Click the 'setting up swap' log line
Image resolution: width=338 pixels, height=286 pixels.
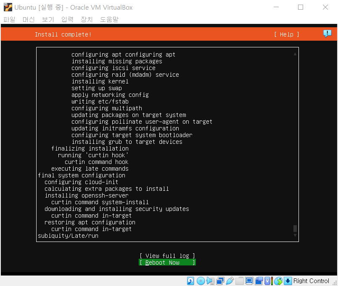(97, 88)
